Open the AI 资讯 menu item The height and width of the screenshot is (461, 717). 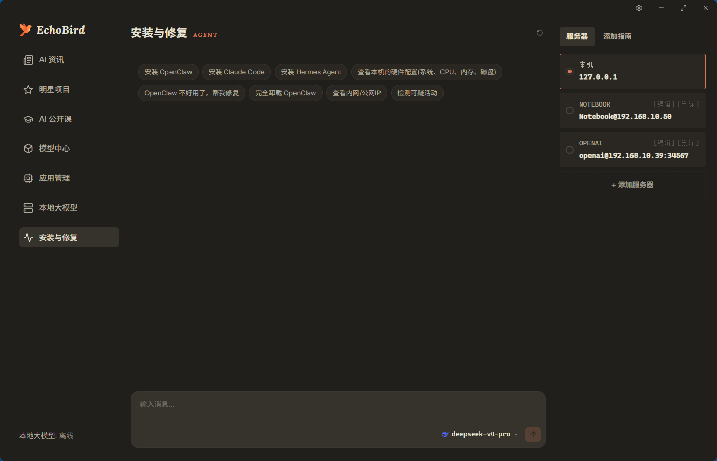[x=69, y=60]
